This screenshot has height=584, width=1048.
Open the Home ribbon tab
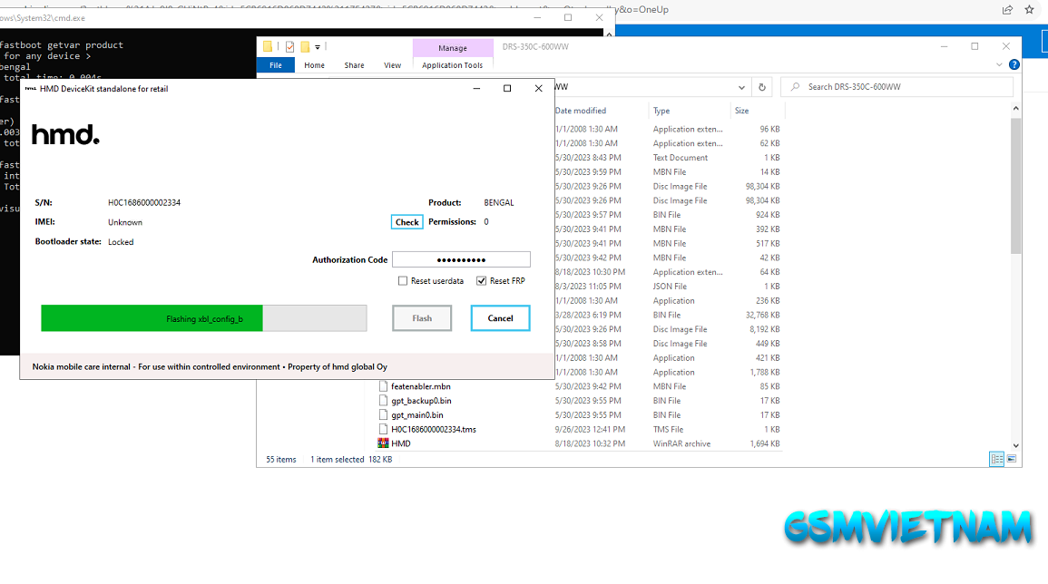[x=314, y=64]
